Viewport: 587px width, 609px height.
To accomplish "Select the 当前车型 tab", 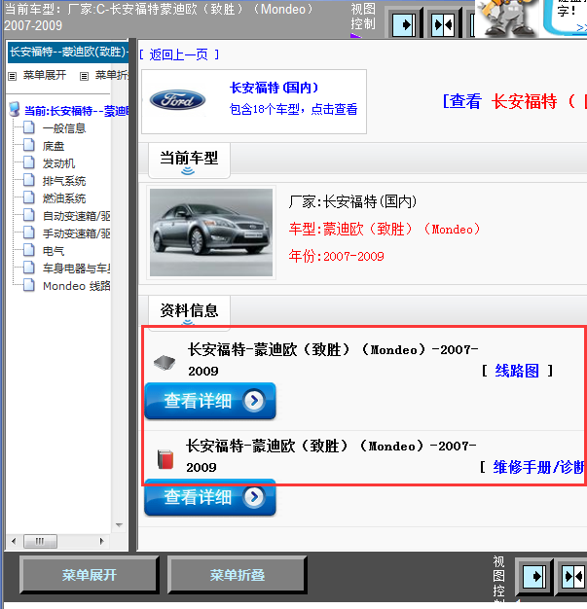I will point(189,161).
